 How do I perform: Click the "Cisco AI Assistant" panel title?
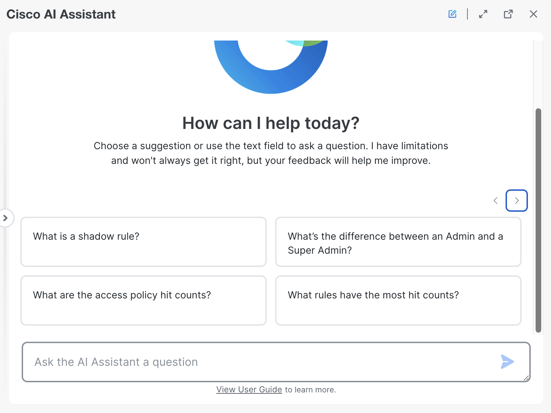click(61, 14)
